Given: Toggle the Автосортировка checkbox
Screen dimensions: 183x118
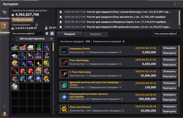Looking at the screenshot, I should [x=13, y=39].
